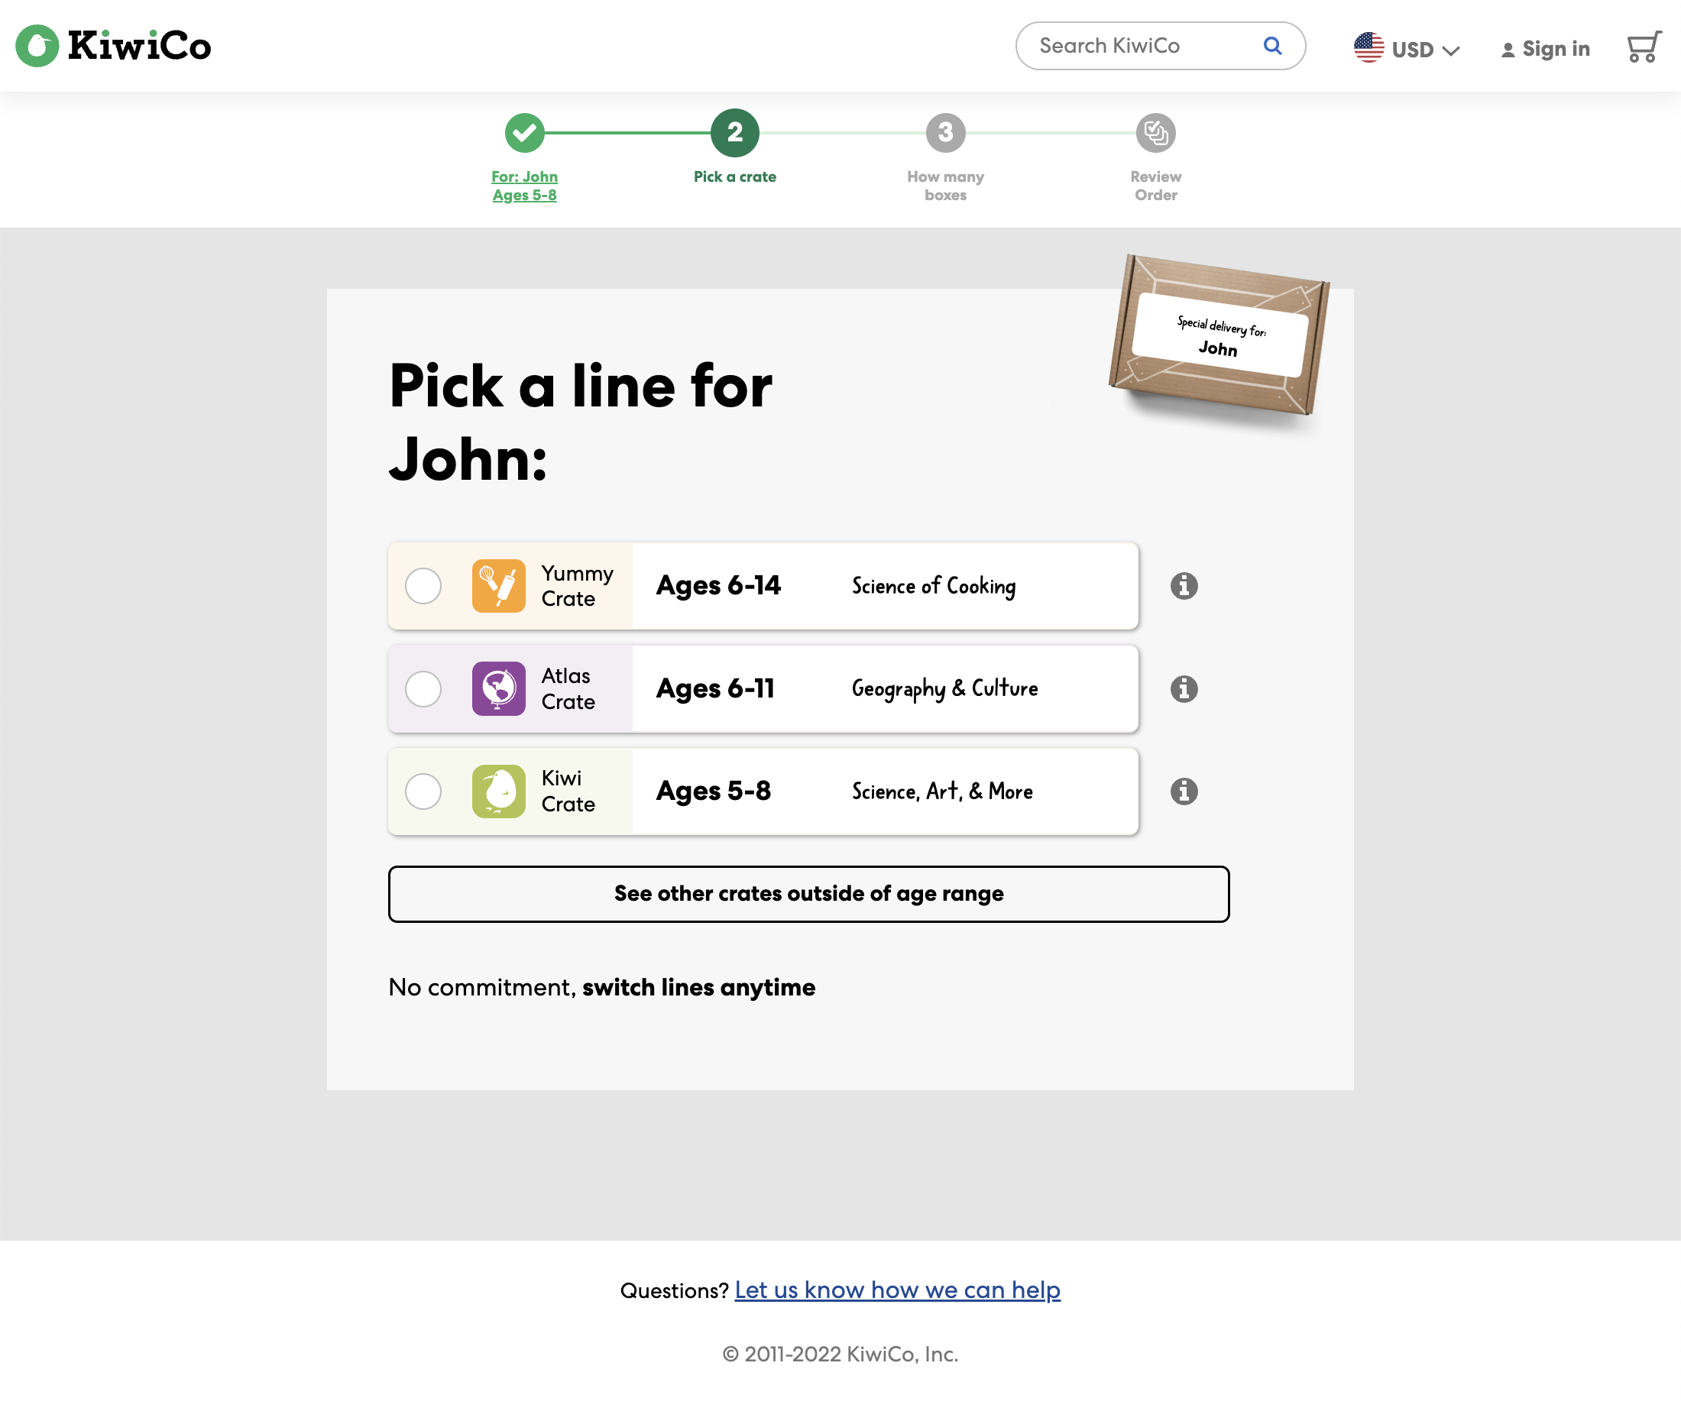Click the KiwiCo logo
The image size is (1681, 1421).
coord(114,46)
